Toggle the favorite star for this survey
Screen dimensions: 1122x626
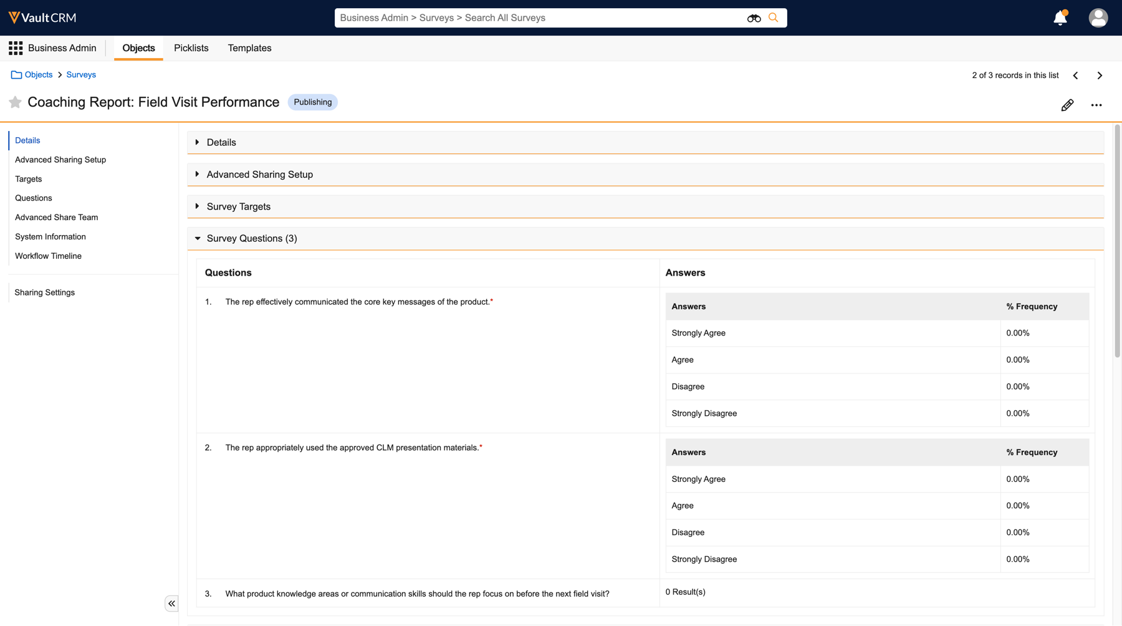tap(15, 102)
